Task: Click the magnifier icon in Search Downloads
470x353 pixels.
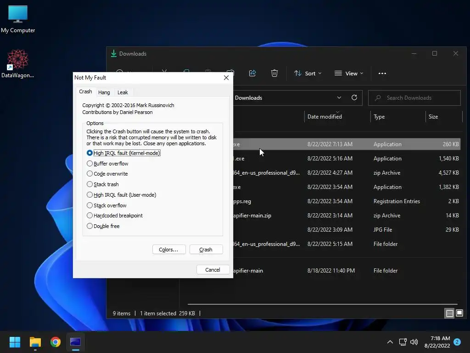Action: coord(378,98)
